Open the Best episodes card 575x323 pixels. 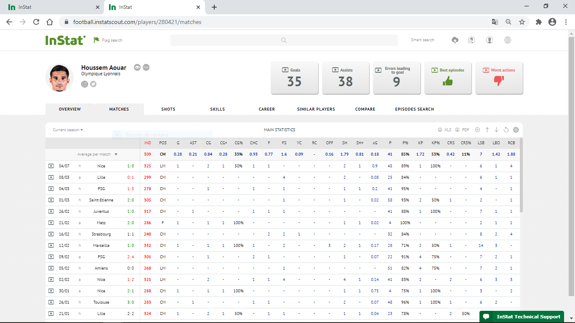coord(448,78)
